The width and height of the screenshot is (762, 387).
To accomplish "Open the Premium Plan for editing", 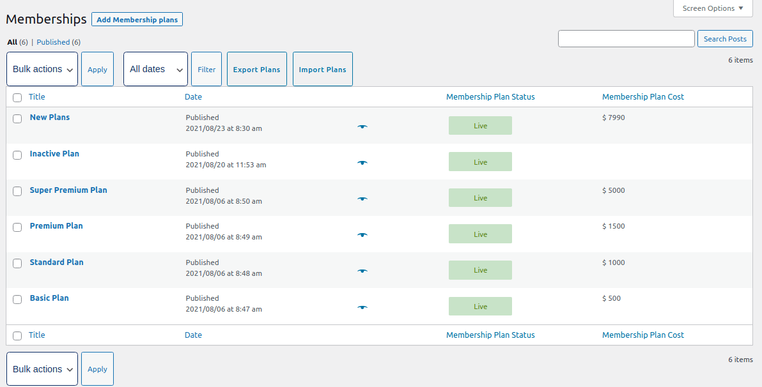I will (56, 225).
